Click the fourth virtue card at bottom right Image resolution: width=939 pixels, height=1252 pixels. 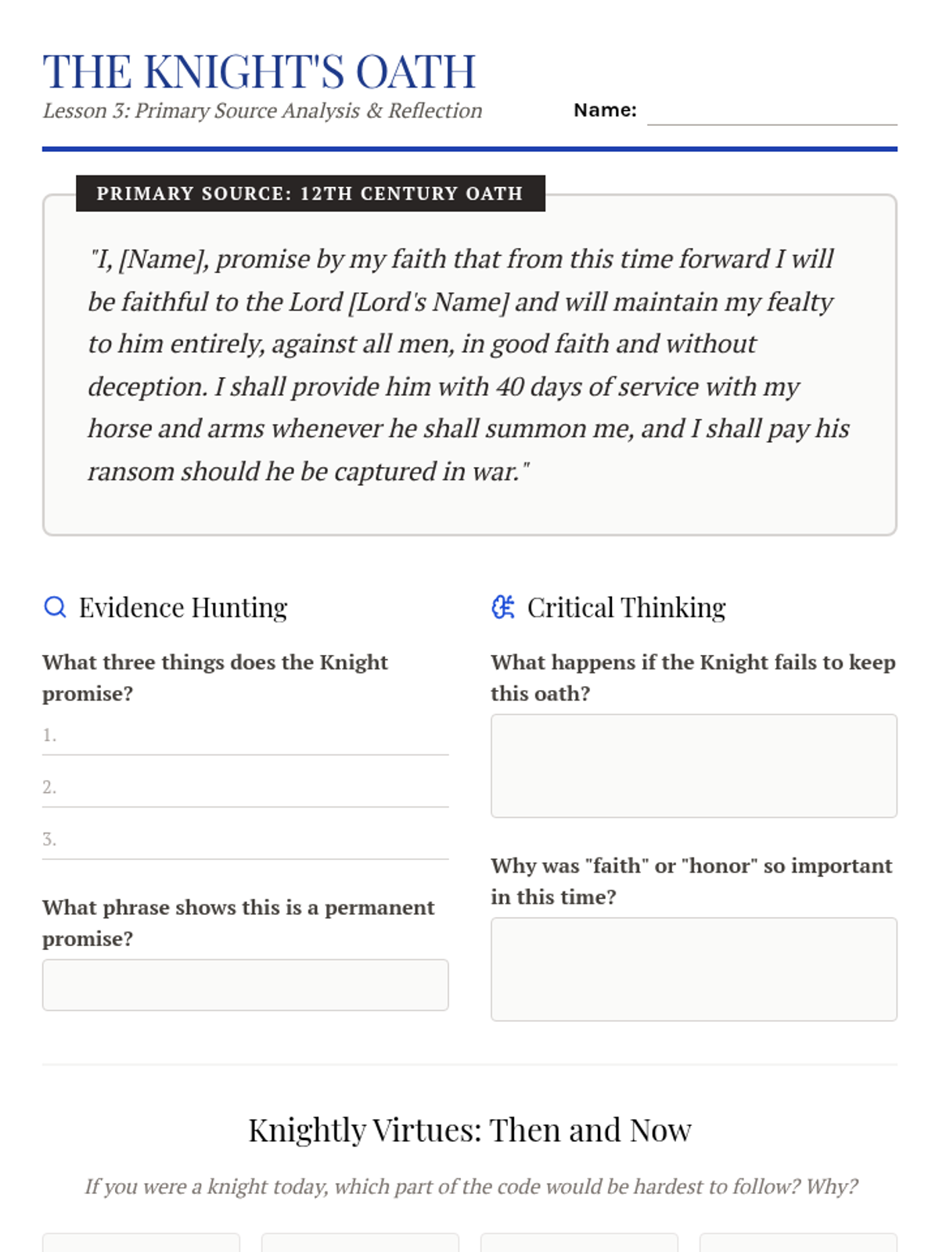pos(798,1243)
